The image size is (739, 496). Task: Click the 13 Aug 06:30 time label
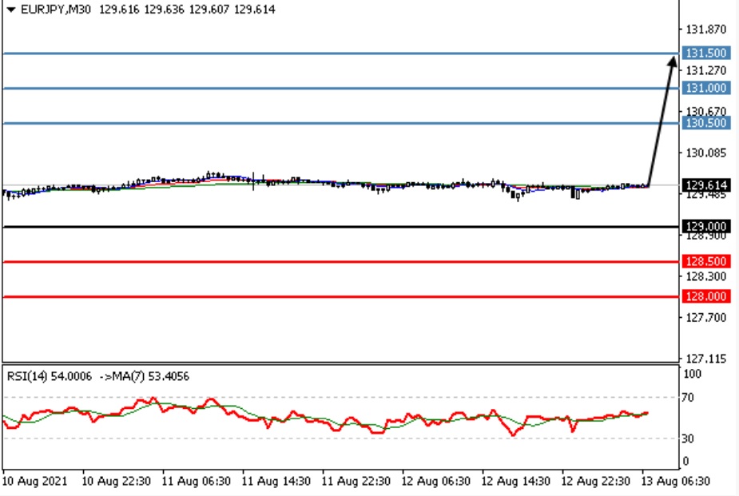(x=675, y=482)
